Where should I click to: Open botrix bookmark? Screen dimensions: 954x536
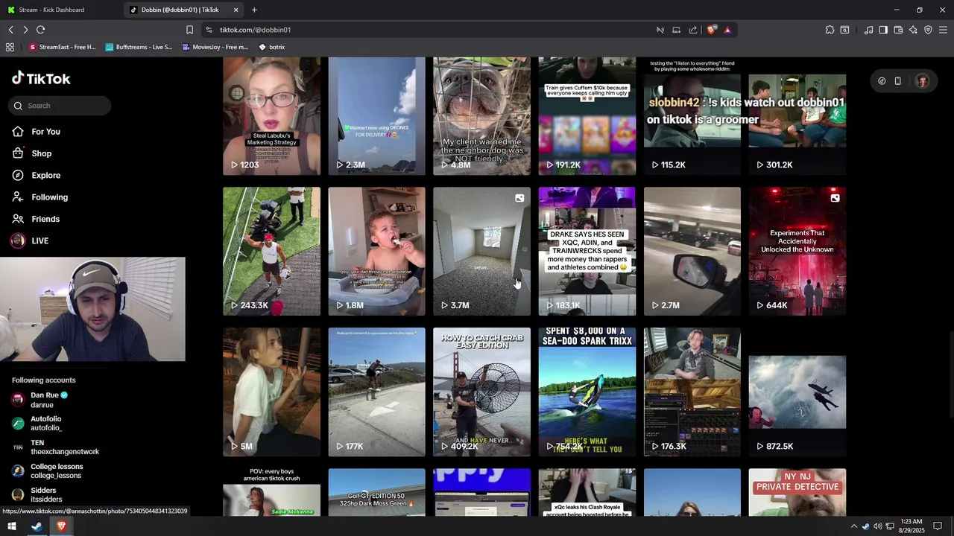click(271, 47)
